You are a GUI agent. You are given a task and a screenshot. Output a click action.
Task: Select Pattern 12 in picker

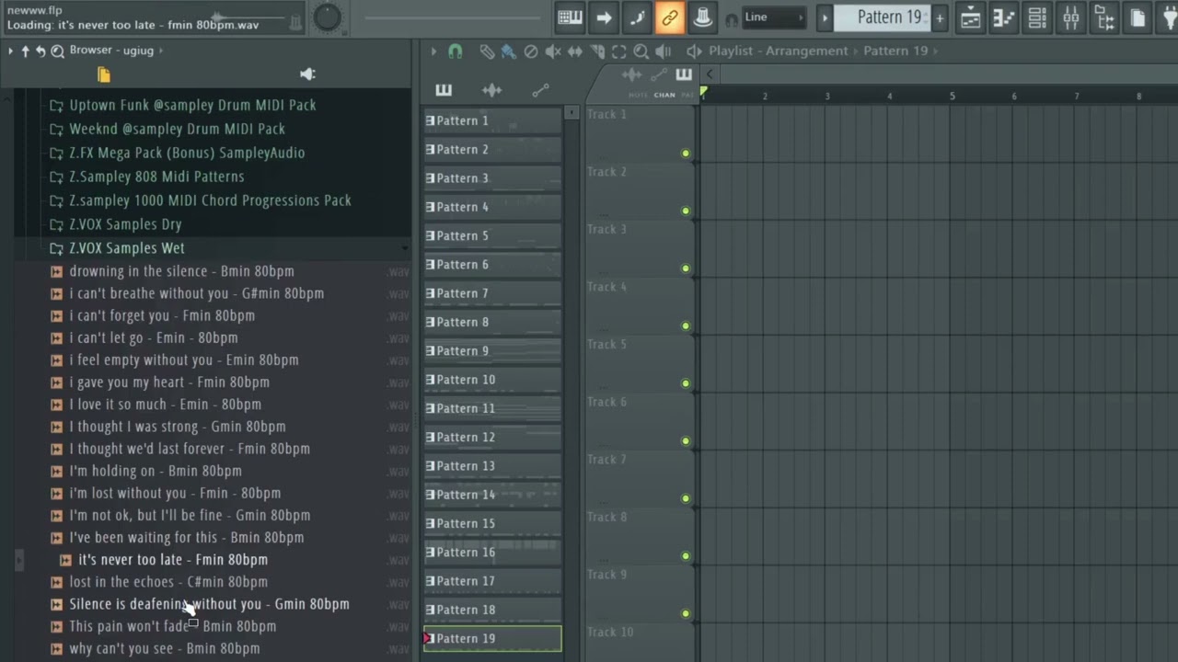point(492,438)
